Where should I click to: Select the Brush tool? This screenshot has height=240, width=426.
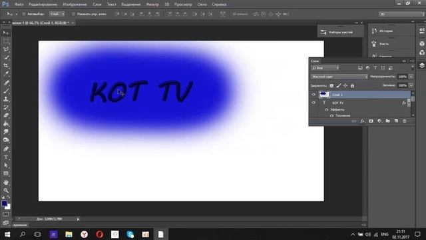tap(6, 91)
